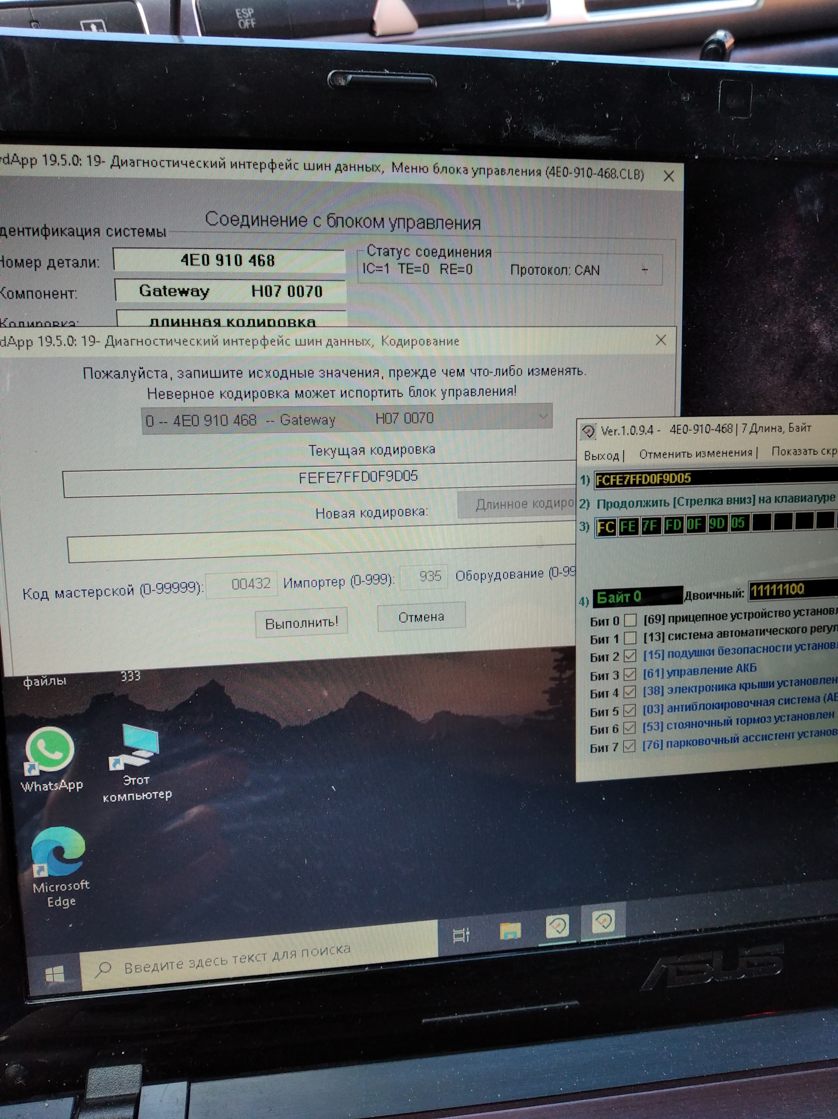Image resolution: width=838 pixels, height=1119 pixels.
Task: Select byte cell FD
Action: pos(673,525)
